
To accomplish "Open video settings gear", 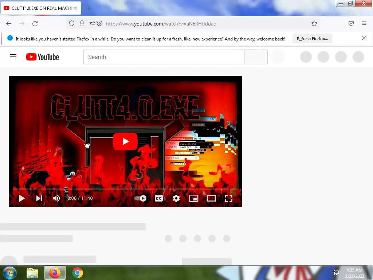I will [176, 198].
